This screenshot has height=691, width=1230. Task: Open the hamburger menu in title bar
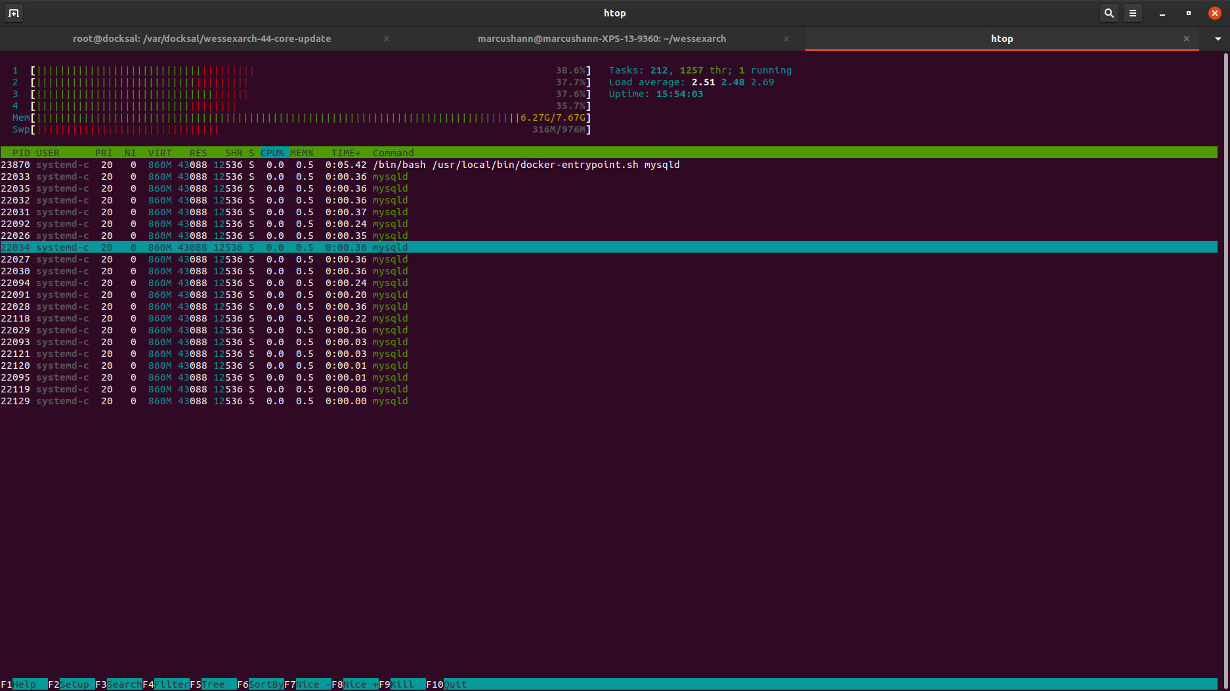1132,13
